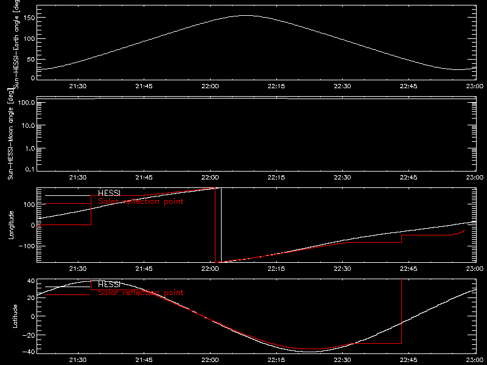Select 'Solar reflection point' legend label in Longitude plot
The image size is (487, 365).
[141, 201]
